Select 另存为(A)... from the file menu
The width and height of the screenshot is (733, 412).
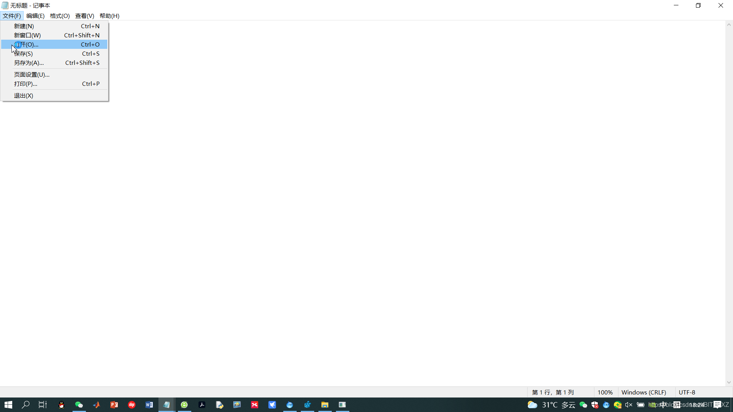pyautogui.click(x=29, y=63)
